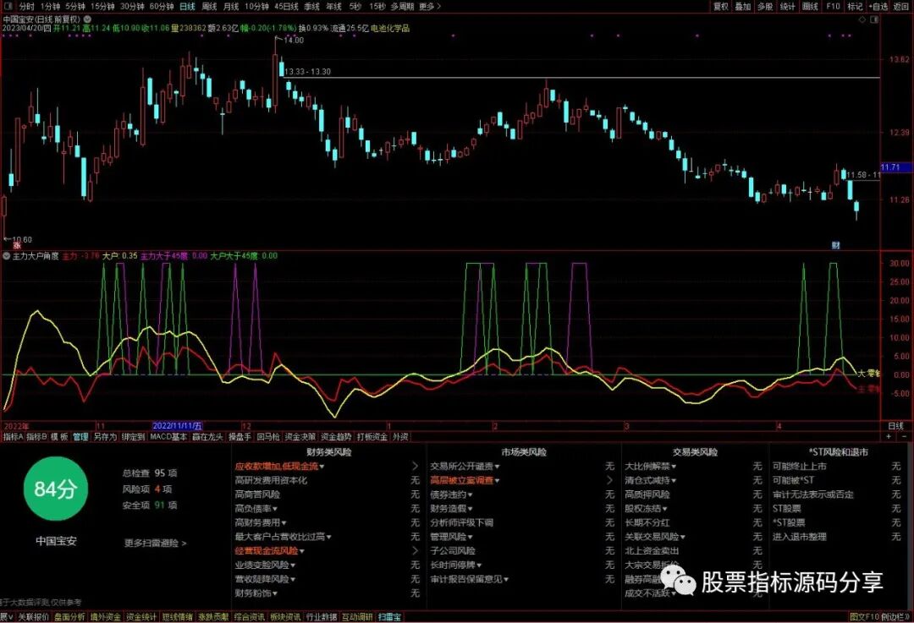Open the 更多扫雷避险 link

click(155, 544)
